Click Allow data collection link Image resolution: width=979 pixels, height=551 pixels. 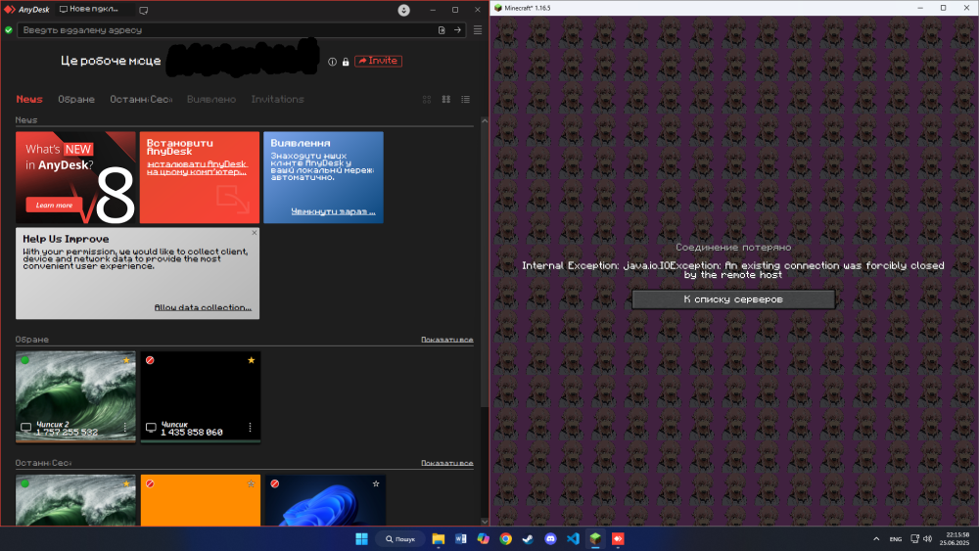203,307
